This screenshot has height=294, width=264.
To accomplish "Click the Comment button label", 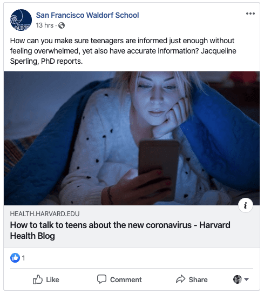I will point(126,279).
